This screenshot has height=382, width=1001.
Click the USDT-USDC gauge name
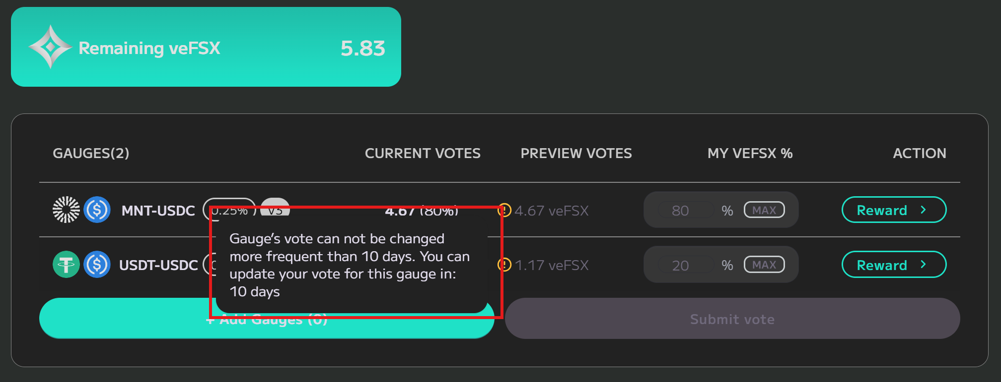[x=158, y=265]
